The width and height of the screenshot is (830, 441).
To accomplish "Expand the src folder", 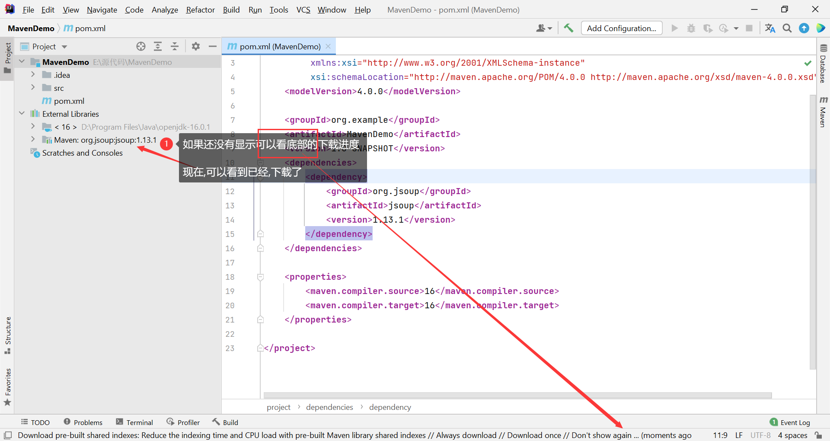I will point(33,87).
